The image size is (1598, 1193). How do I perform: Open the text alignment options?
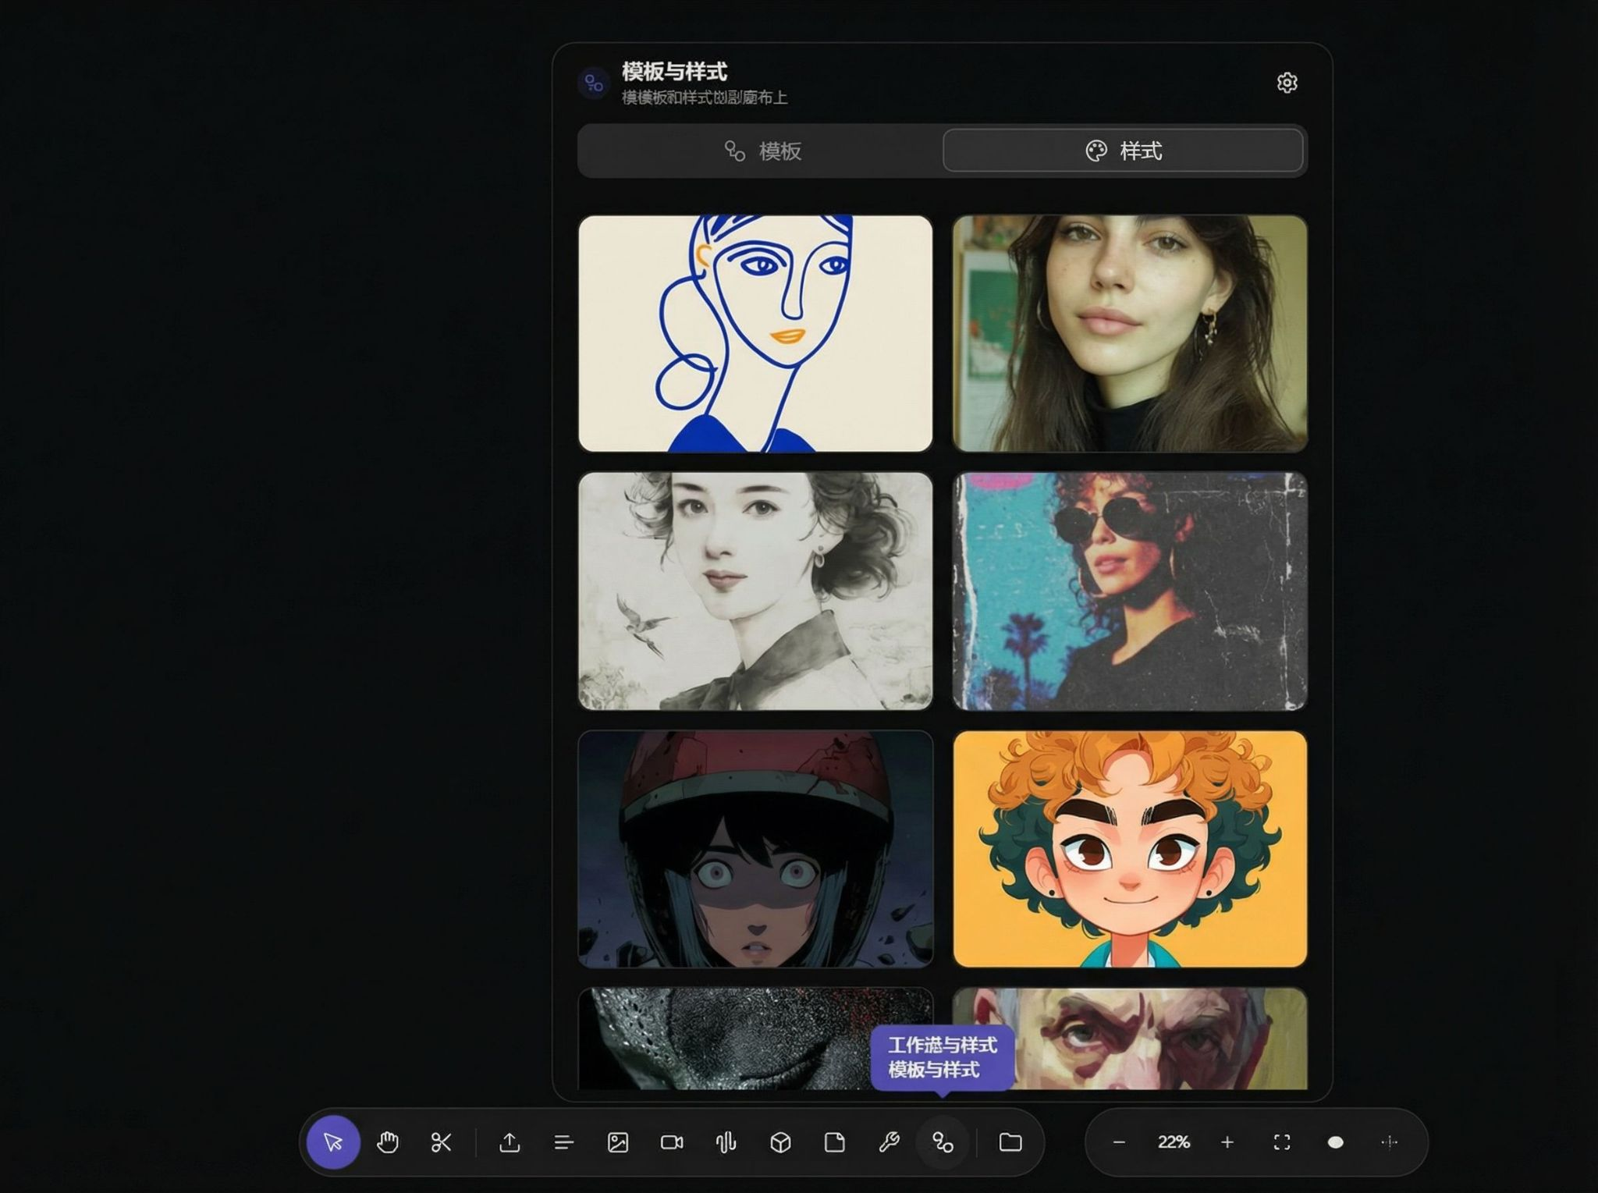click(x=563, y=1143)
